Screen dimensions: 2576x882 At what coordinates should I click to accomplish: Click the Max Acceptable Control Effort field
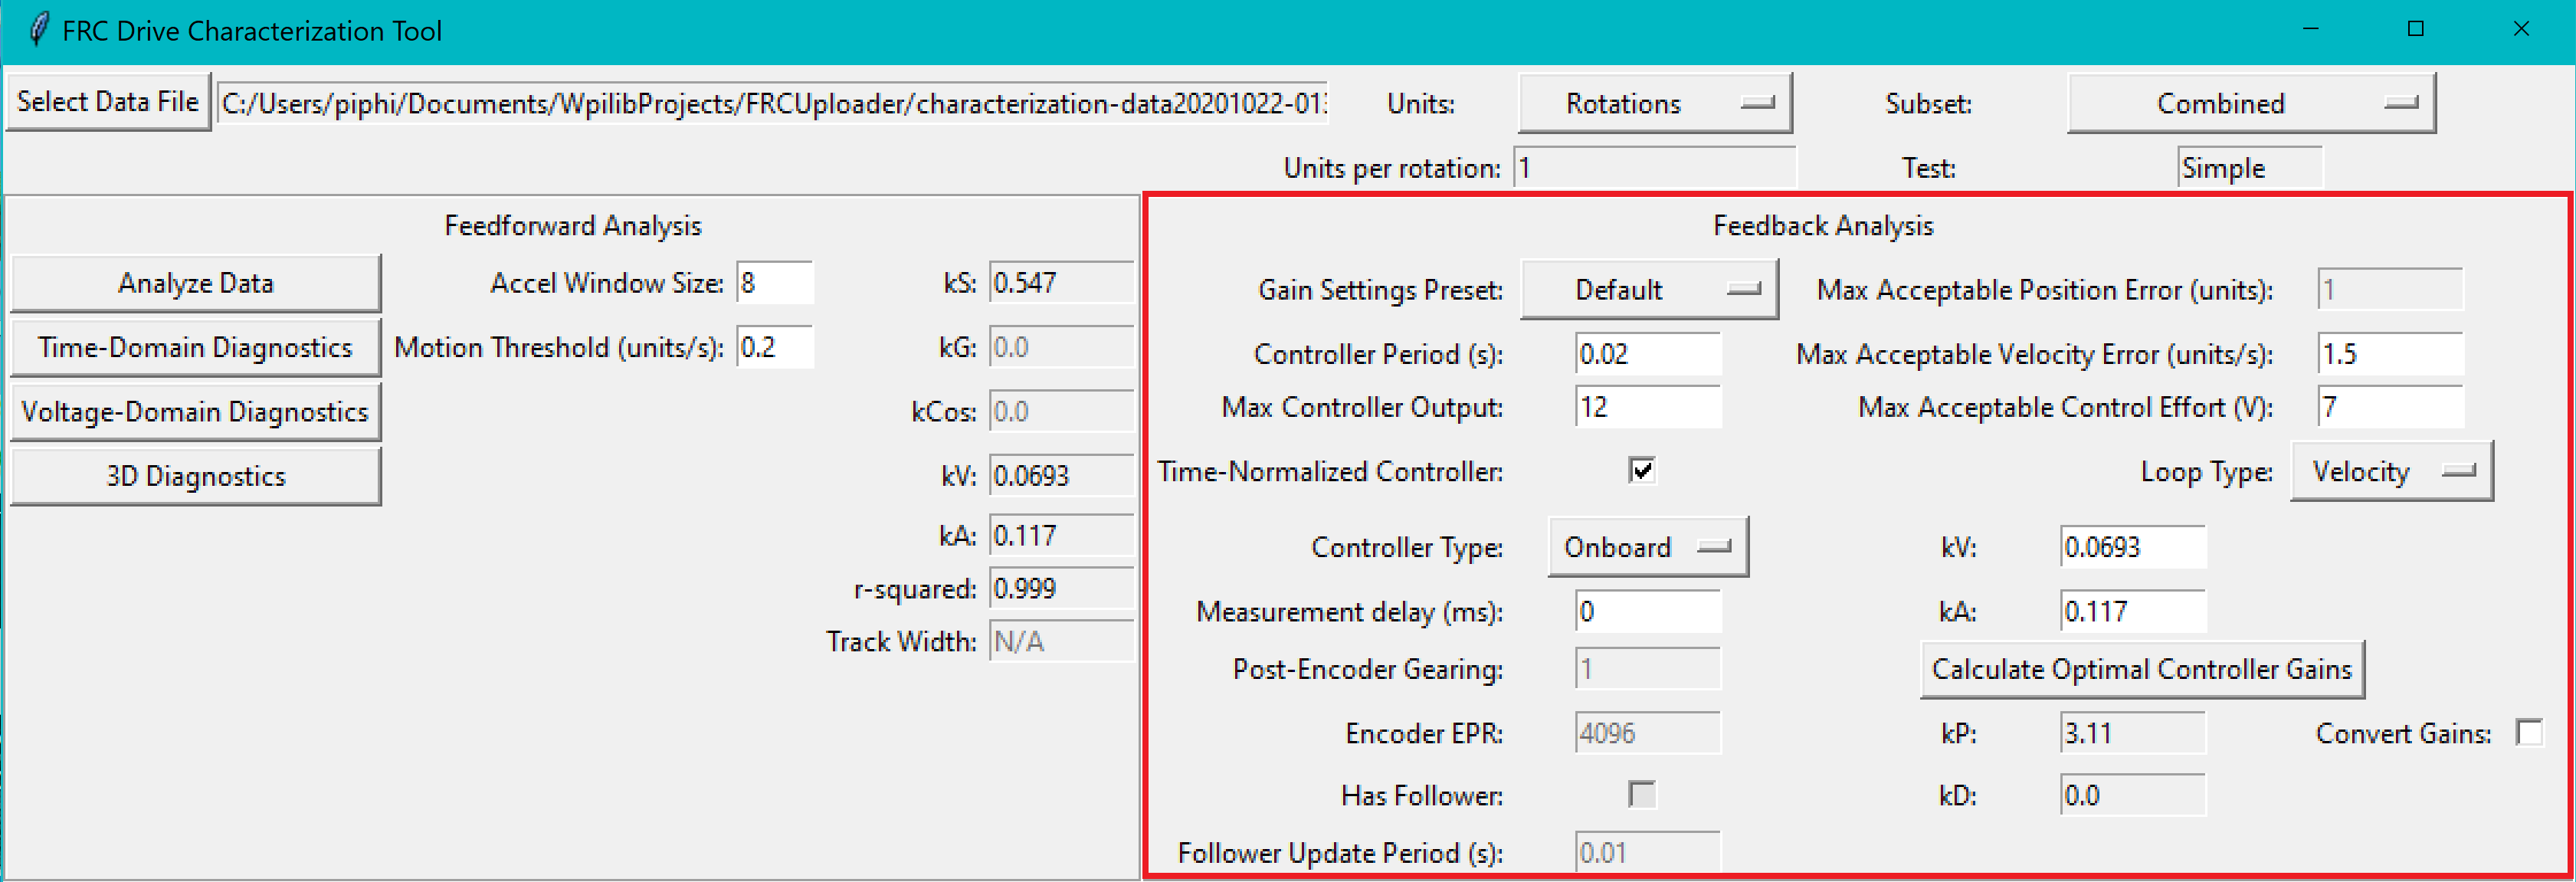[2390, 407]
